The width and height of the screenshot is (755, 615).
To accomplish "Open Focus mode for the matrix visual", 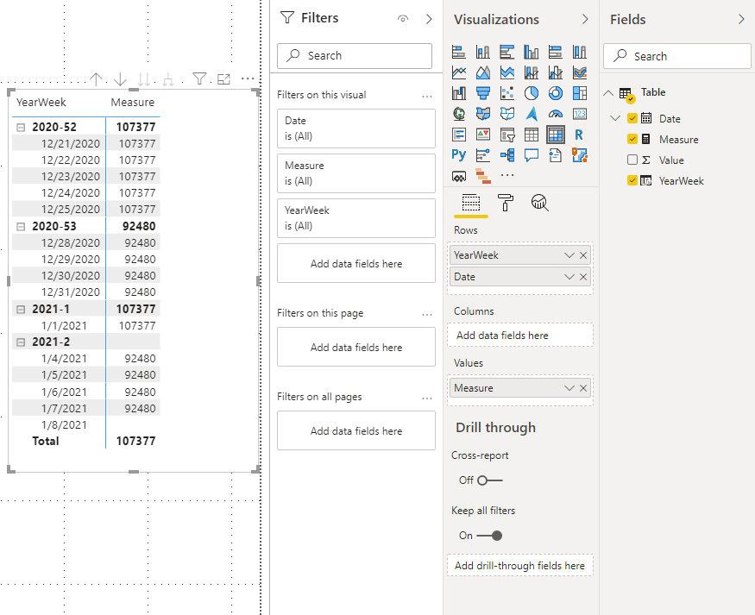I will point(223,78).
